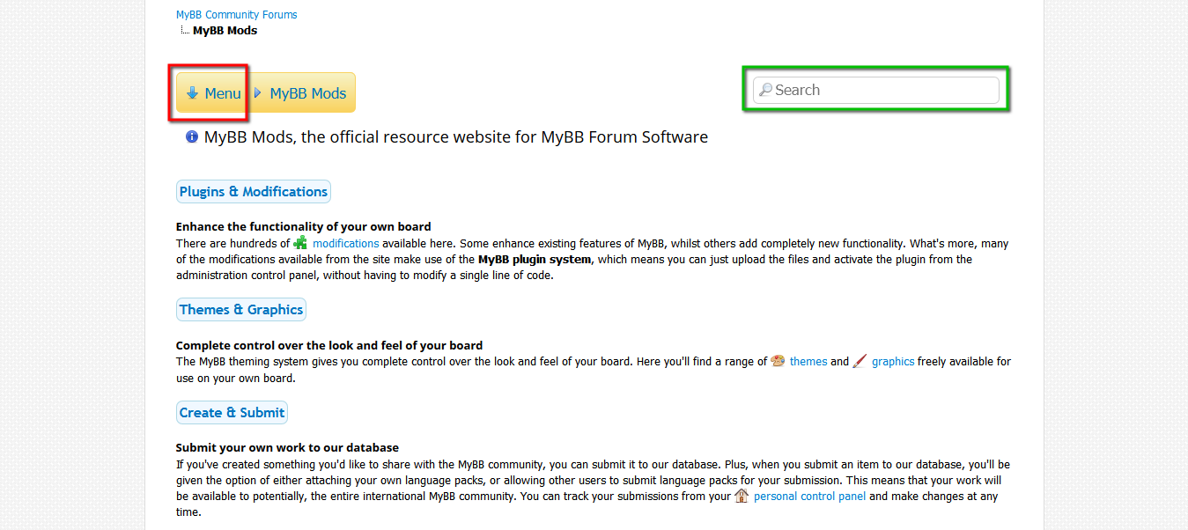This screenshot has height=530, width=1188.
Task: Click the paintbrush graphics icon
Action: tap(860, 361)
